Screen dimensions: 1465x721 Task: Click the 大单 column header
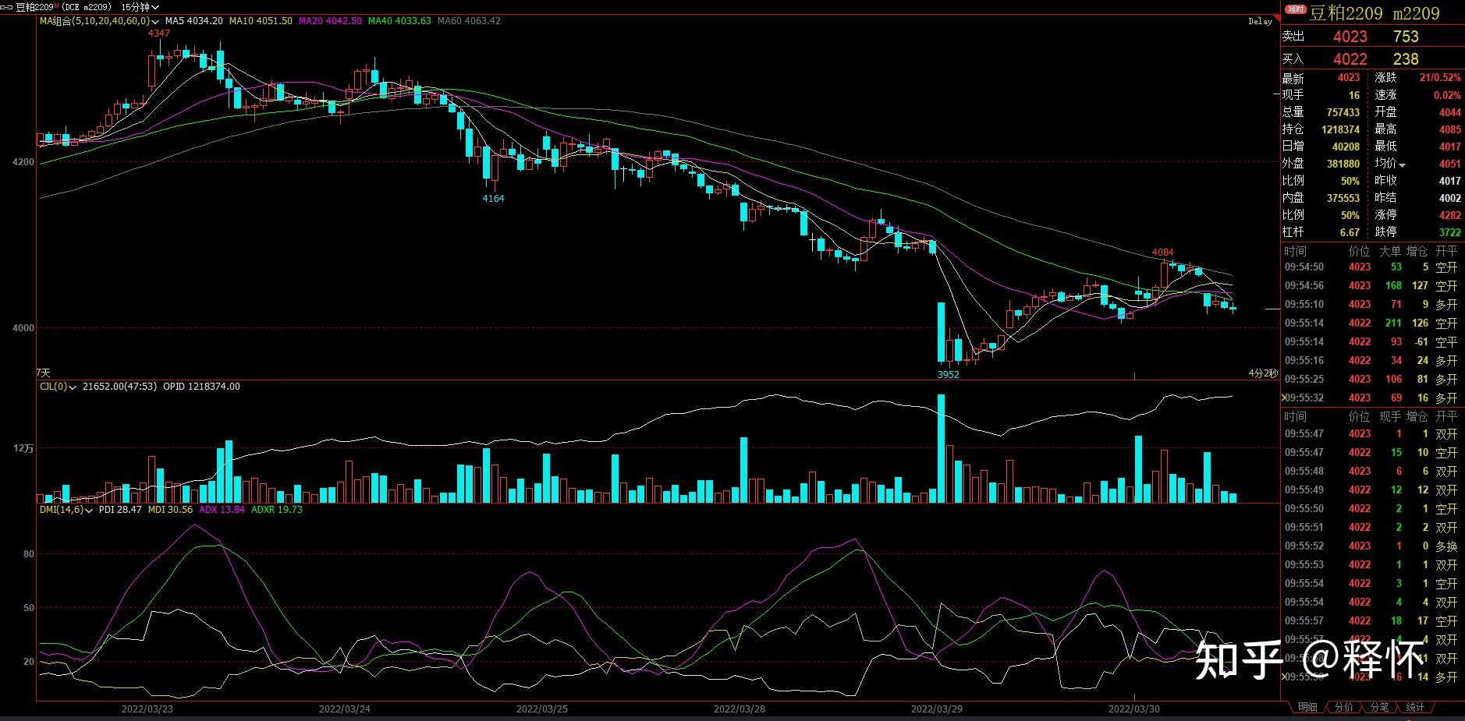1390,252
